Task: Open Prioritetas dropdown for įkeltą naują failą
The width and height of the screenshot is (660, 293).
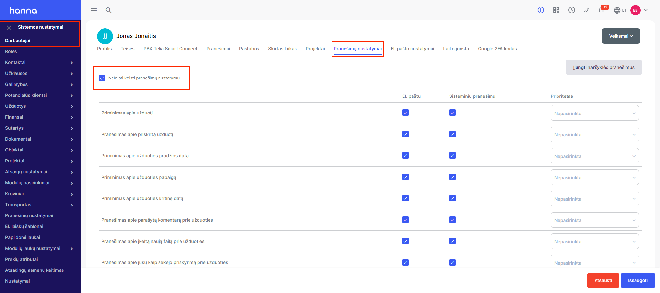Action: [x=595, y=241]
